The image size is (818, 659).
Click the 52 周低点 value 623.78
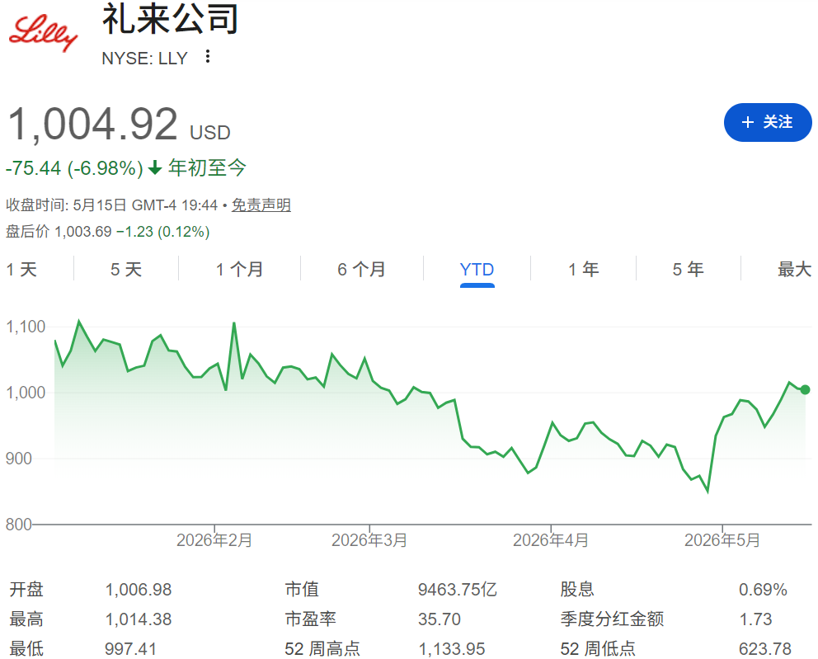764,648
